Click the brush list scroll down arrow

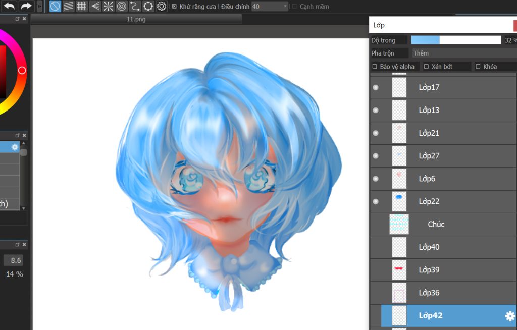click(23, 208)
